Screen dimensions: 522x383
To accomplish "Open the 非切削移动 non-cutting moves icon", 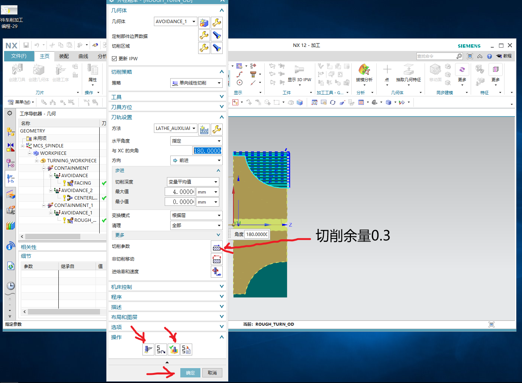I will 217,259.
